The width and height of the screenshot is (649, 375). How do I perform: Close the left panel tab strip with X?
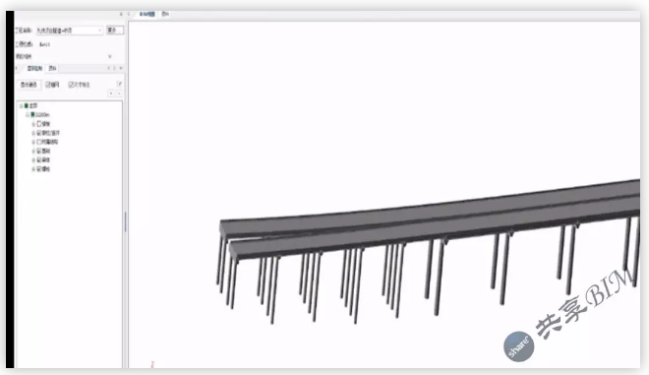121,68
